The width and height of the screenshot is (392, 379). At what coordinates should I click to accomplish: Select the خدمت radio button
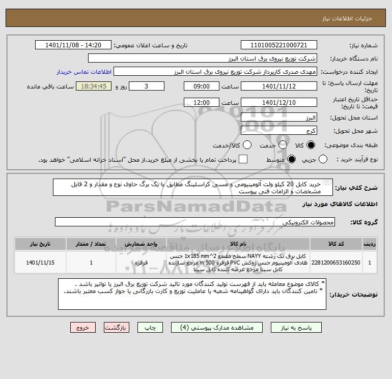pyautogui.click(x=283, y=145)
